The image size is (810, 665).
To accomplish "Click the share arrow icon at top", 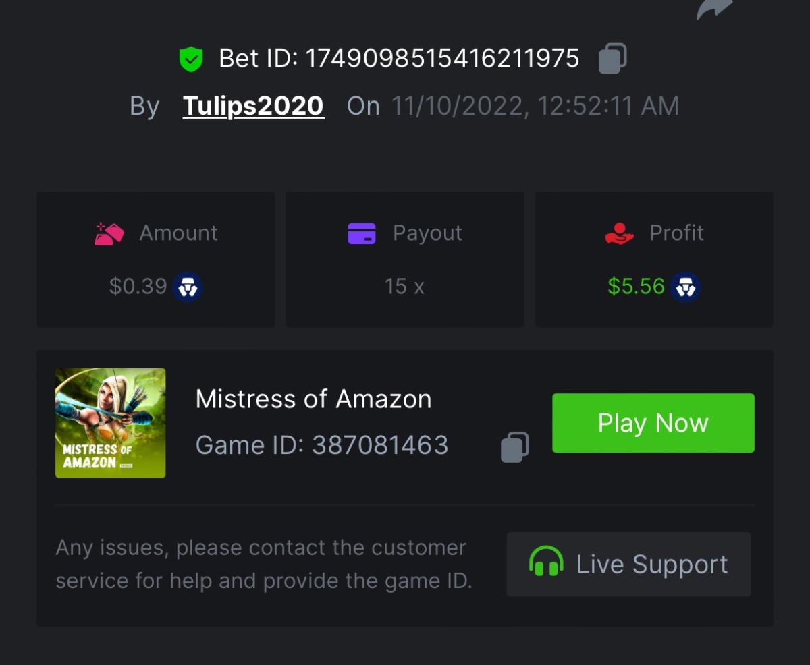I will (x=715, y=8).
